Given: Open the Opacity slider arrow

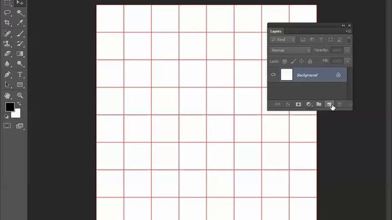Looking at the screenshot, I should pos(347,50).
